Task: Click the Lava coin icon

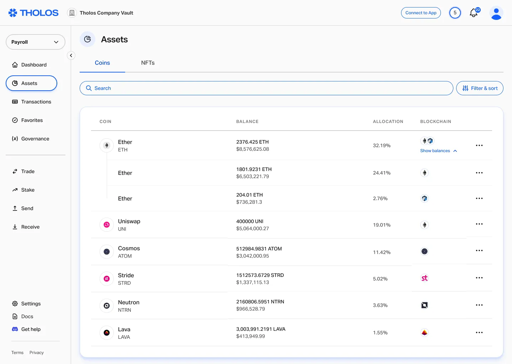Action: tap(107, 333)
